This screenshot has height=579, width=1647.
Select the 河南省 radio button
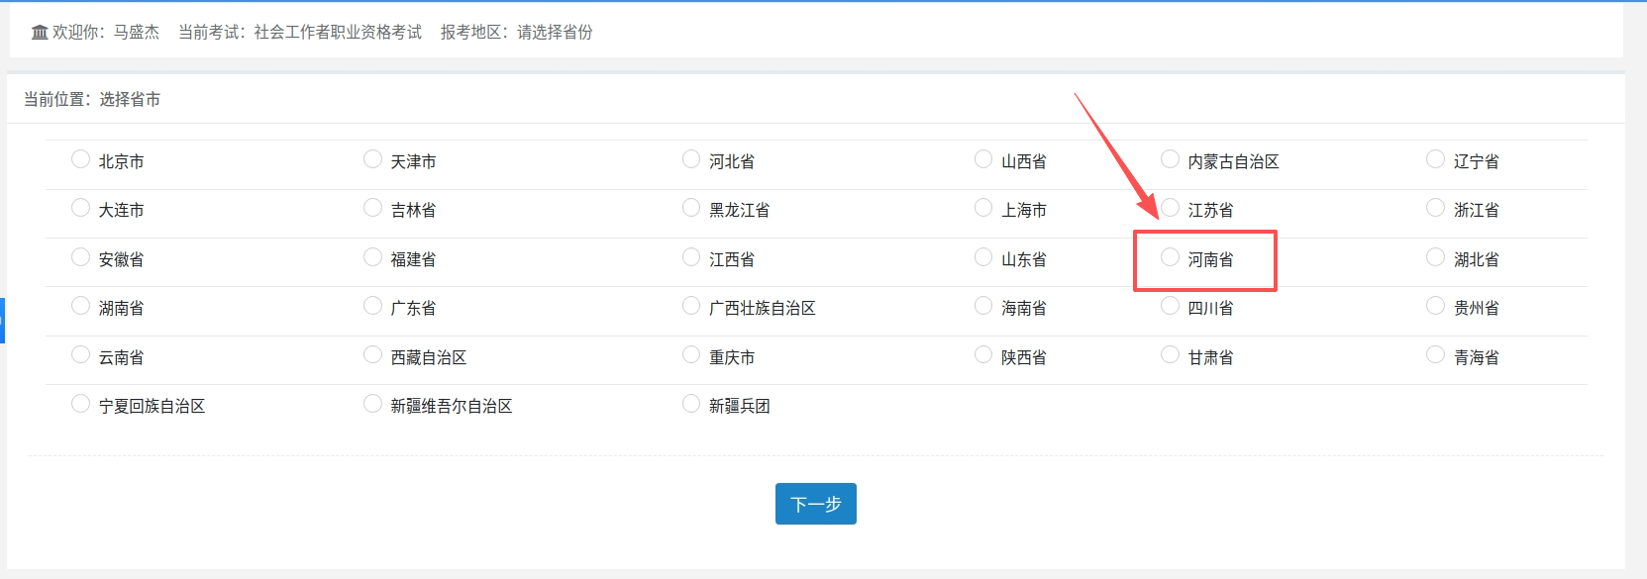(1170, 257)
